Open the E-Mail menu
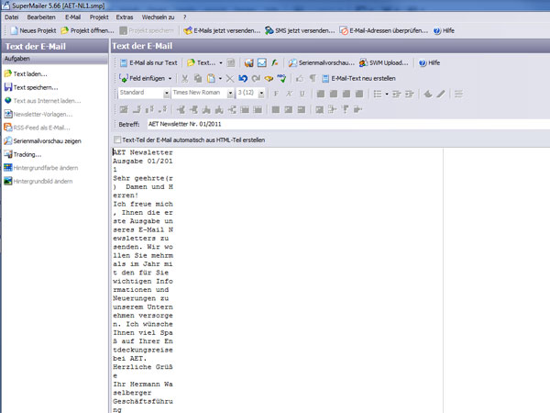 (x=72, y=17)
